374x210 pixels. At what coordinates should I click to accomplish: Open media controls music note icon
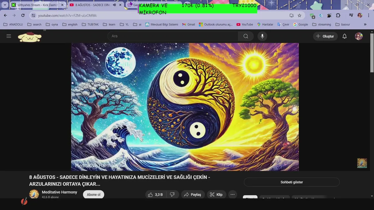click(x=351, y=15)
